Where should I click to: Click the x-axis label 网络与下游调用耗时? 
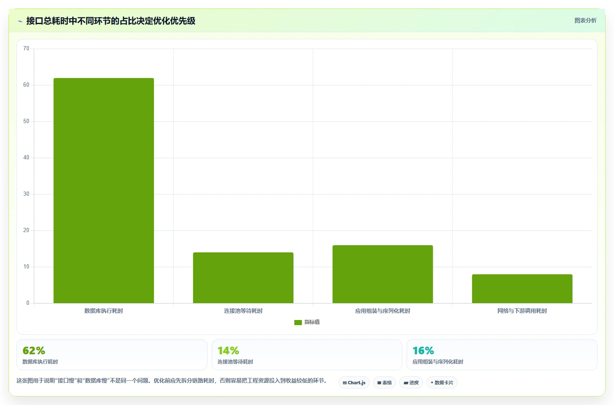522,311
